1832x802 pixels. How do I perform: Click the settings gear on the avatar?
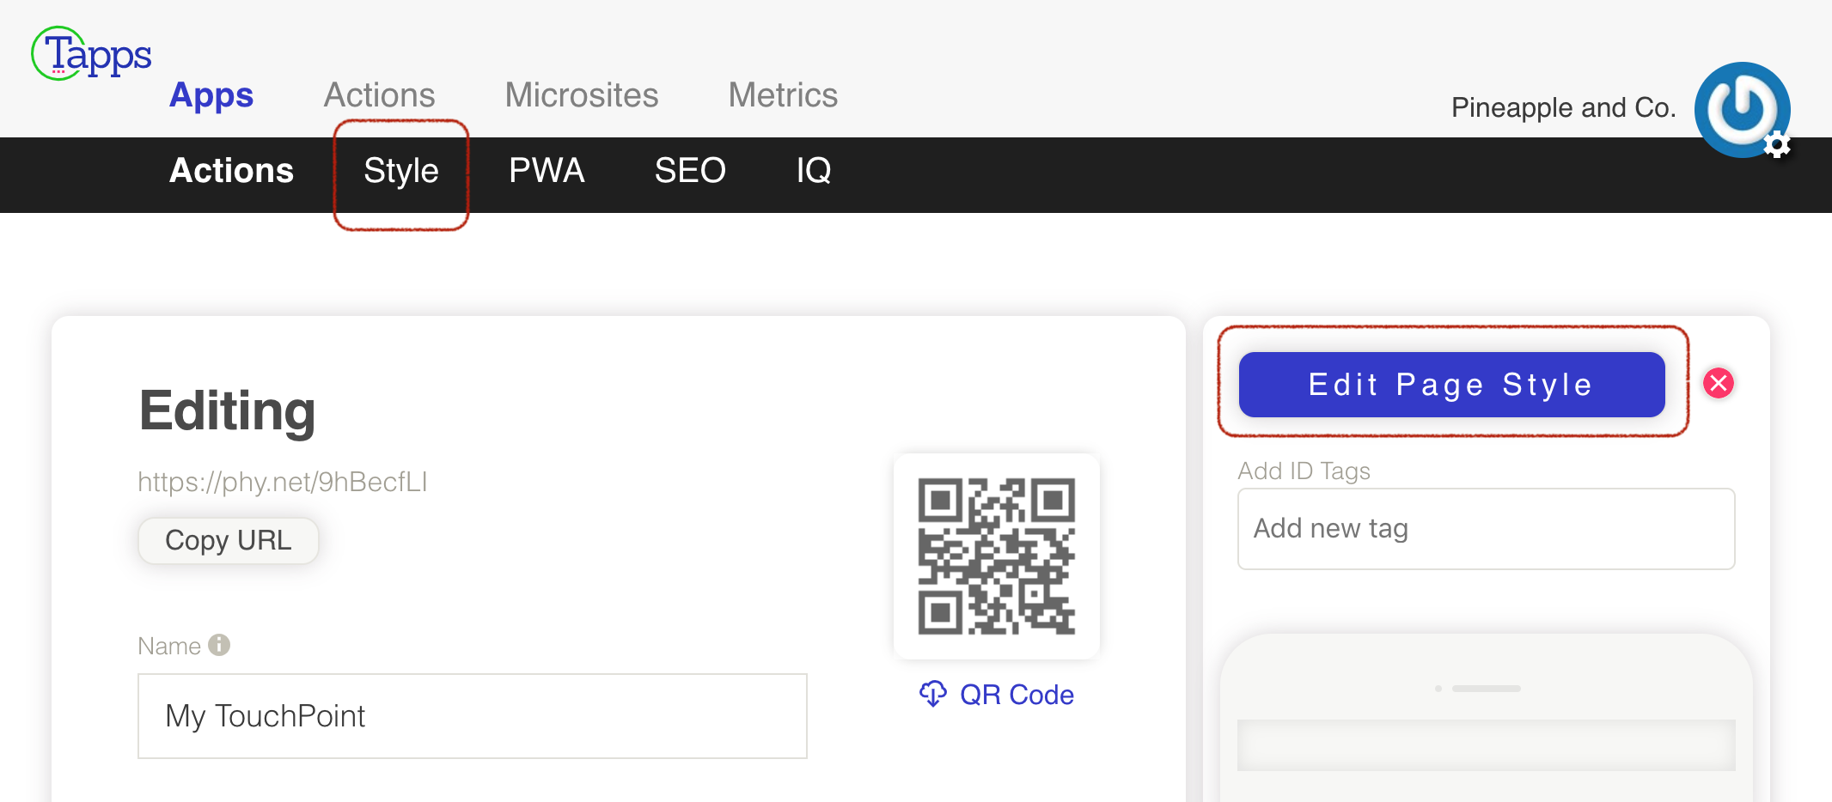(x=1777, y=144)
